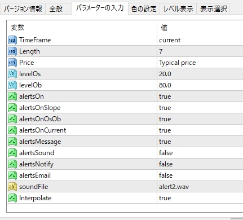This screenshot has height=220, width=243.
Task: Click the boolean icon beside alertsOn
Action: click(12, 96)
